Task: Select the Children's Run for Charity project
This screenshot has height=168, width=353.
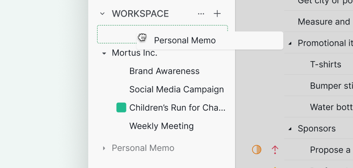Action: tap(177, 108)
